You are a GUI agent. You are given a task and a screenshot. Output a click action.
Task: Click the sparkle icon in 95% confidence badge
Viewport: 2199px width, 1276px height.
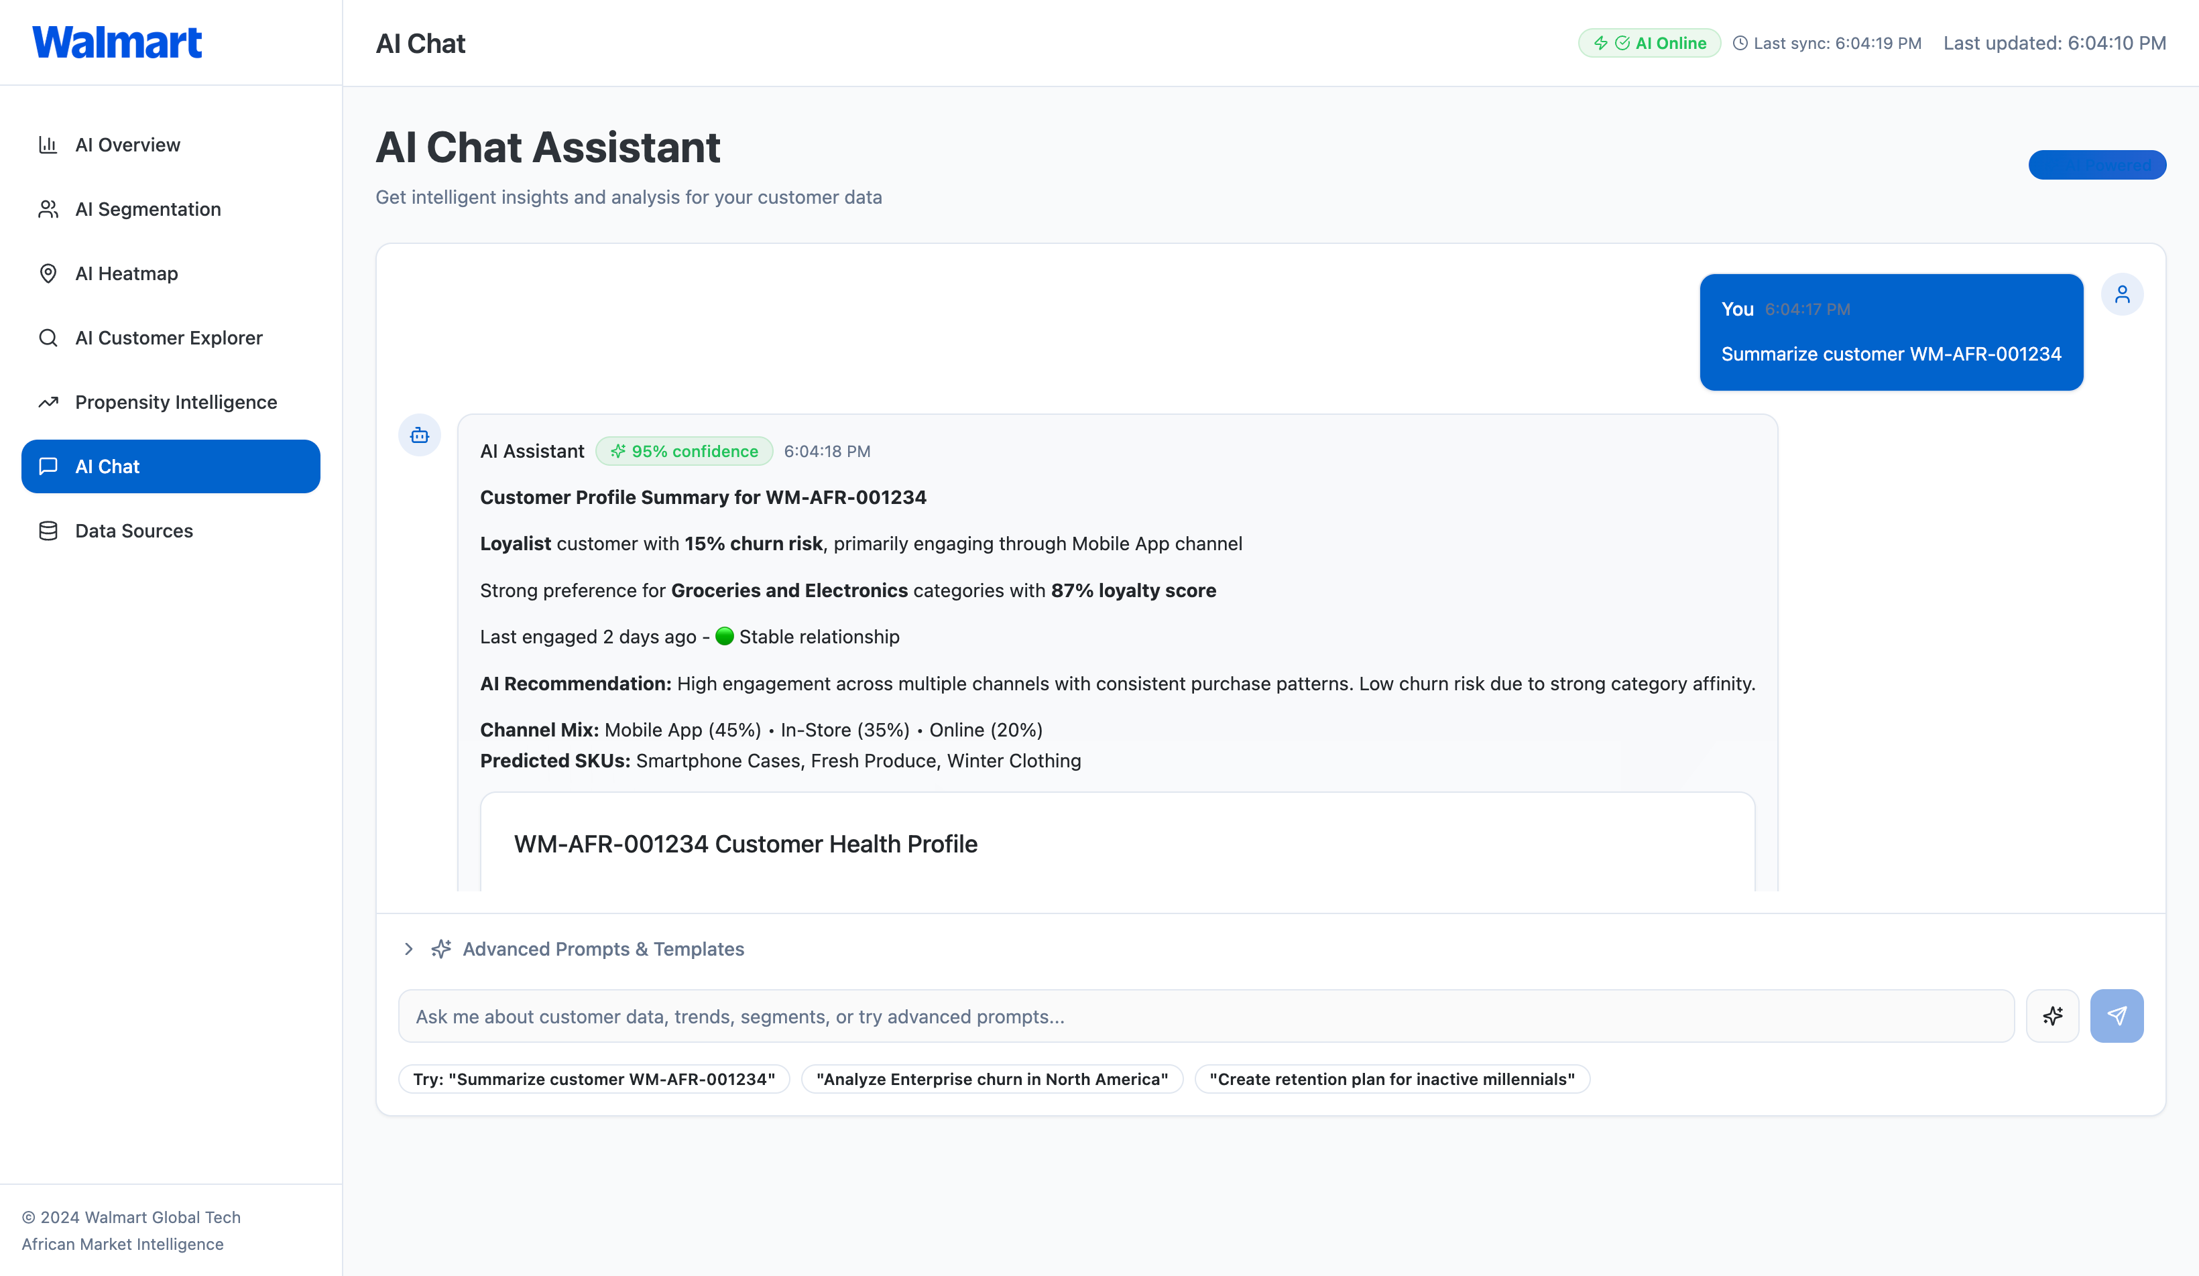pos(618,451)
